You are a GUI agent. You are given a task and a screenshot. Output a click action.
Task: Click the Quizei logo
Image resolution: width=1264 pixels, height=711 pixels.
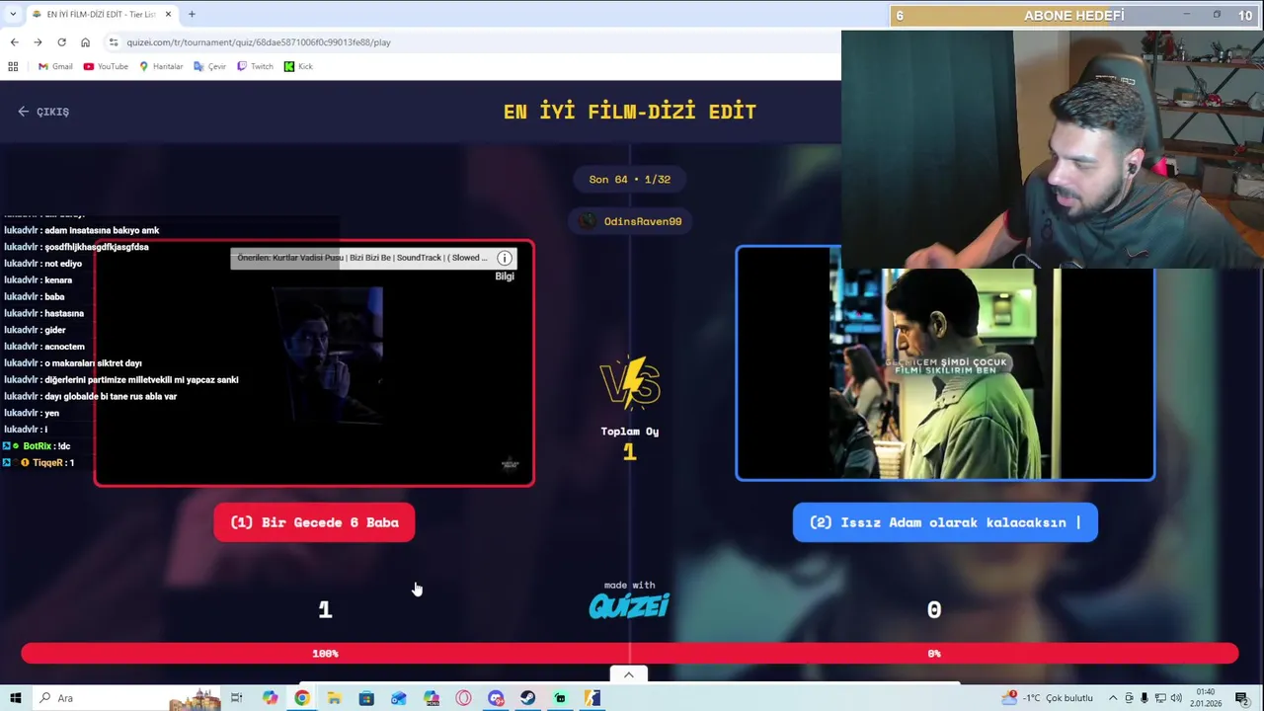click(629, 605)
